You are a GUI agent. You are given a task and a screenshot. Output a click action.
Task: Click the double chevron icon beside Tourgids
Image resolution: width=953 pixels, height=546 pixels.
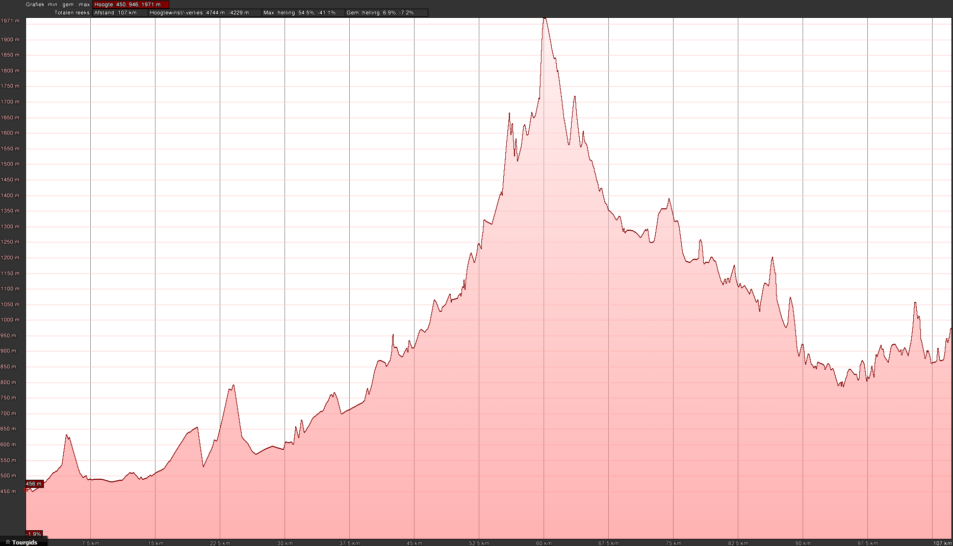pos(8,542)
